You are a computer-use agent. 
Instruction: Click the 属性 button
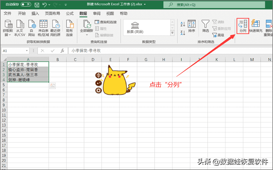pyautogui.click(x=101, y=29)
